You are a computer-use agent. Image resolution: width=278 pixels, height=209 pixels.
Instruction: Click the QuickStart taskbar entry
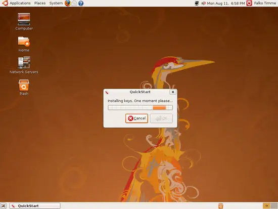tap(35, 206)
